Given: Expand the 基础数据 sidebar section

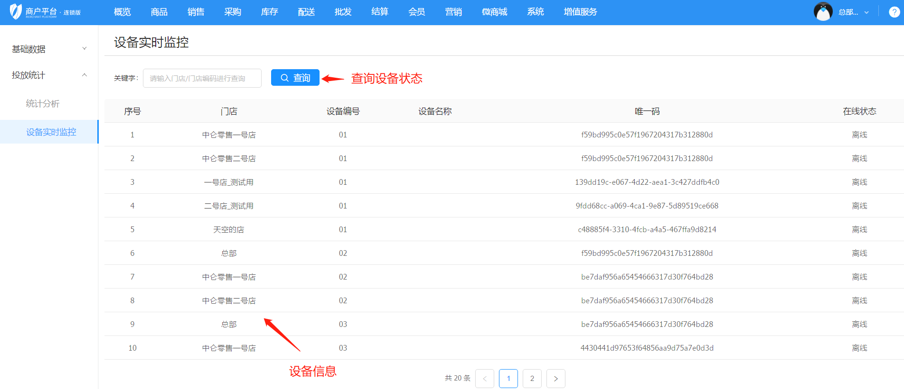Looking at the screenshot, I should pos(49,49).
